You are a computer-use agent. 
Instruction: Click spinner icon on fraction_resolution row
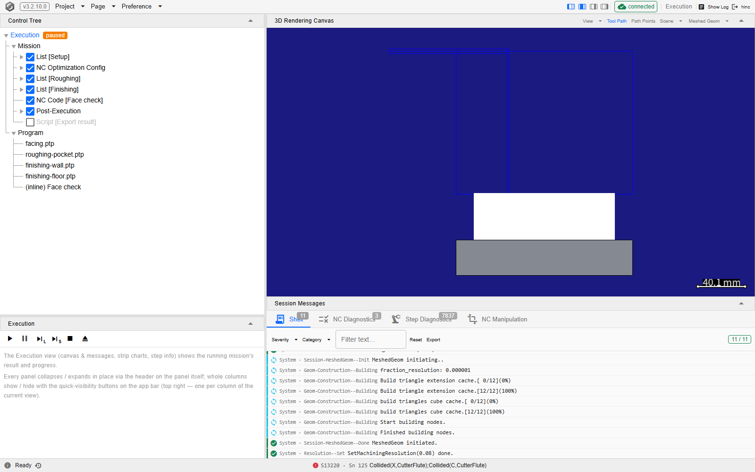click(x=274, y=370)
